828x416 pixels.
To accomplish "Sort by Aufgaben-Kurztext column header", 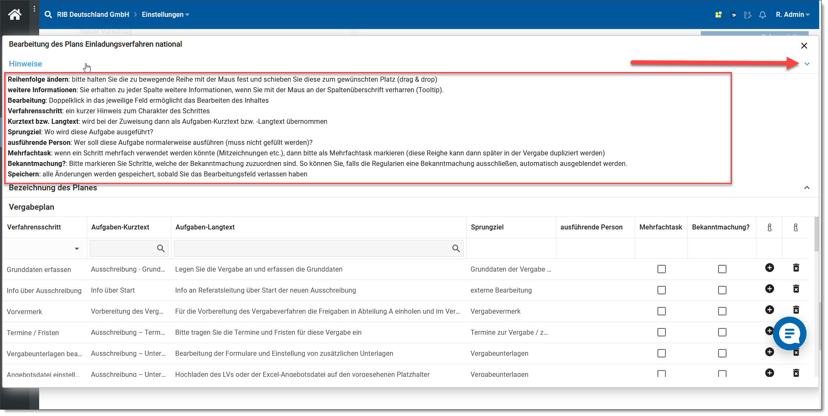I will click(120, 227).
